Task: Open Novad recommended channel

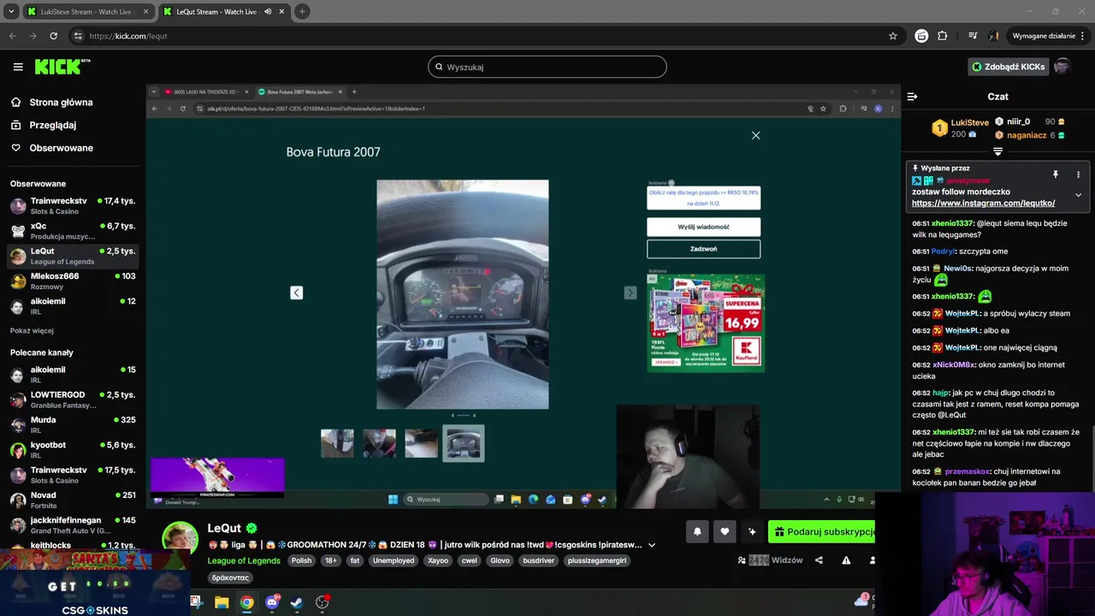Action: click(73, 500)
